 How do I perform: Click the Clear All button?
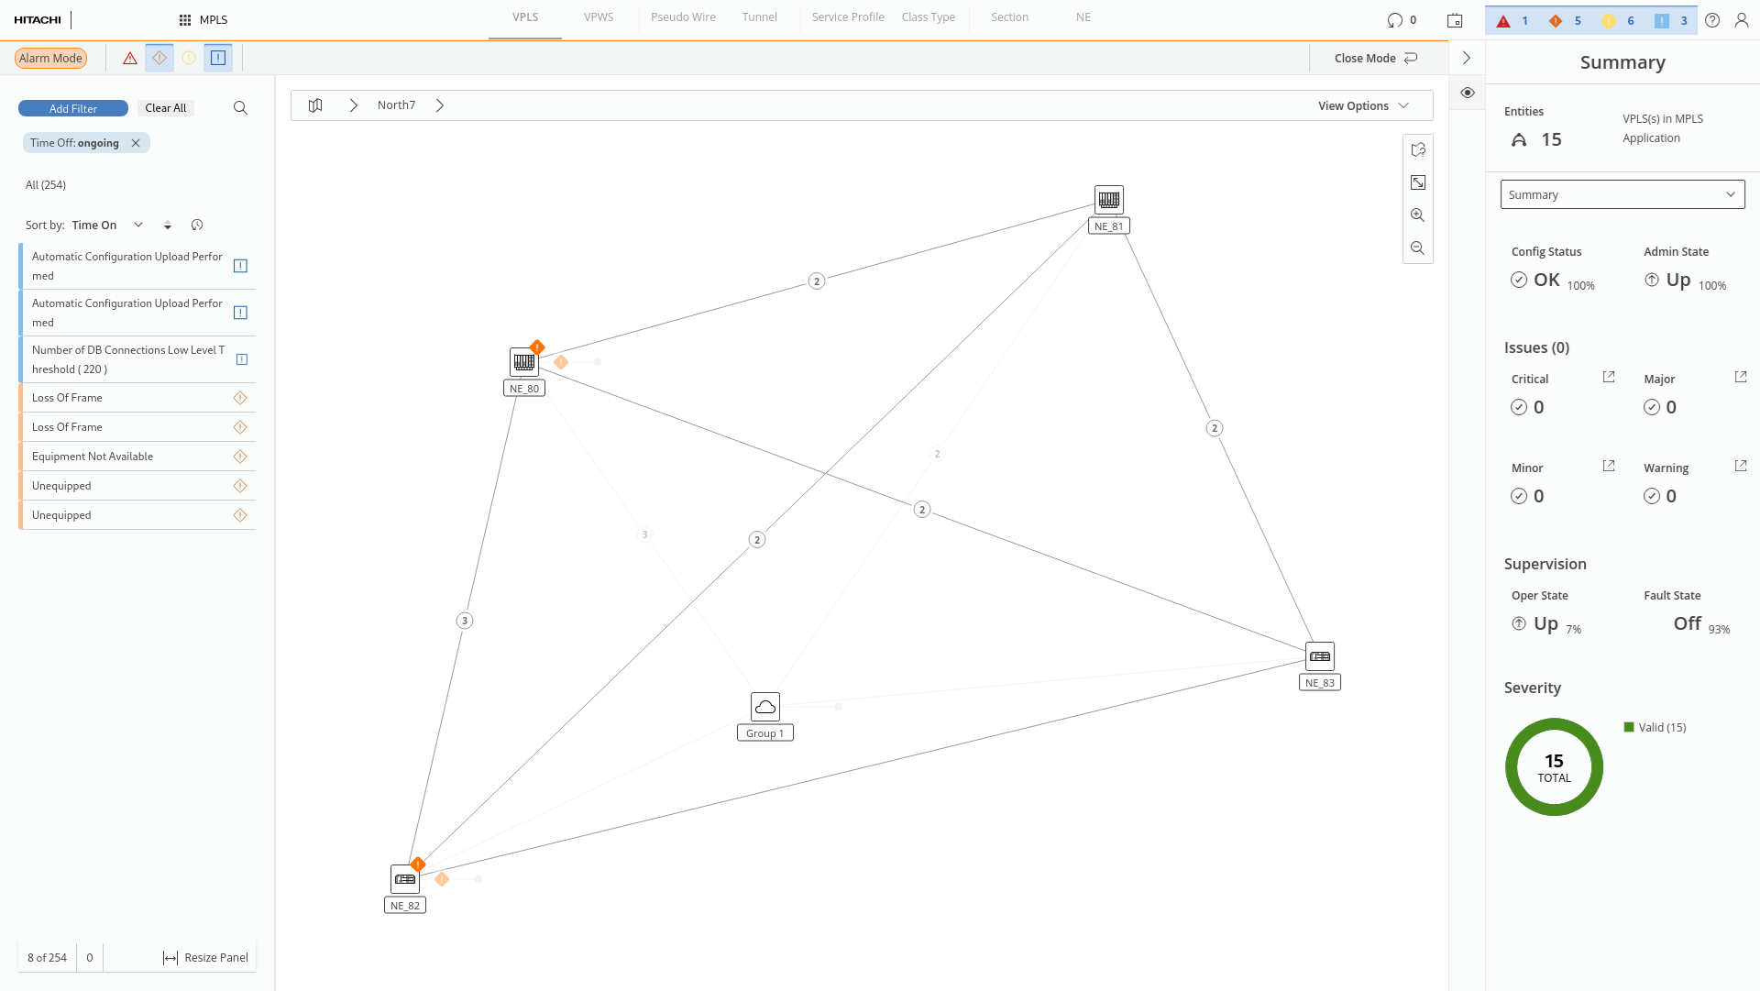pos(165,108)
